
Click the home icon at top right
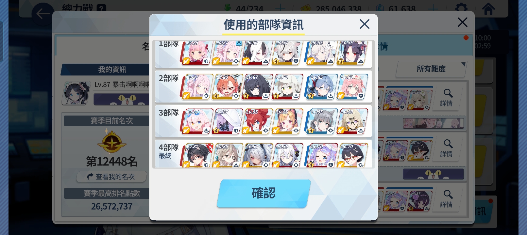(488, 9)
